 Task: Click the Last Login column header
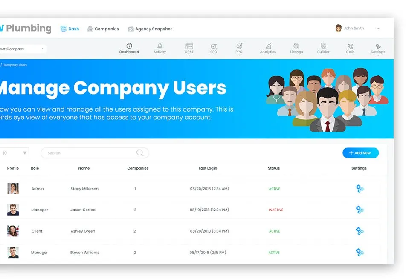(x=208, y=168)
